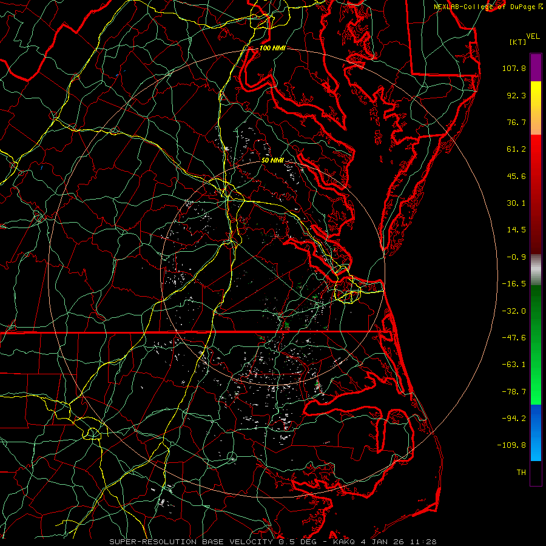Image resolution: width=546 pixels, height=546 pixels.
Task: Click the -63.1 scale value
Action: point(514,365)
